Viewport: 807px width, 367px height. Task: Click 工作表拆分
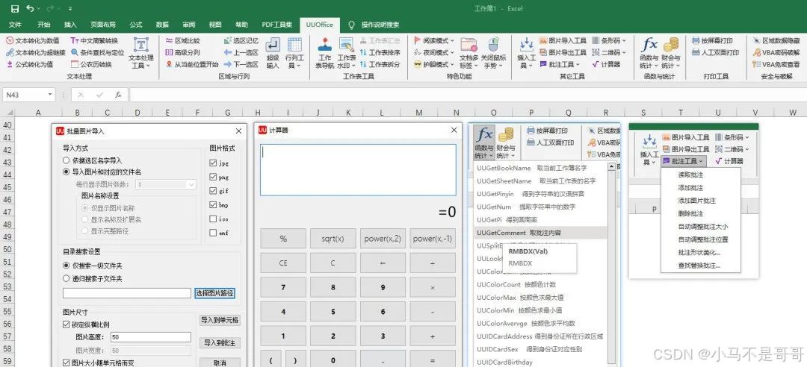(x=380, y=64)
